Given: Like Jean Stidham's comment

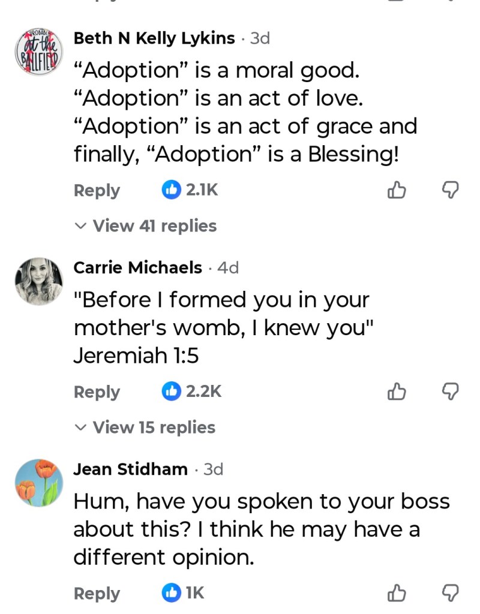Looking at the screenshot, I should tap(397, 594).
